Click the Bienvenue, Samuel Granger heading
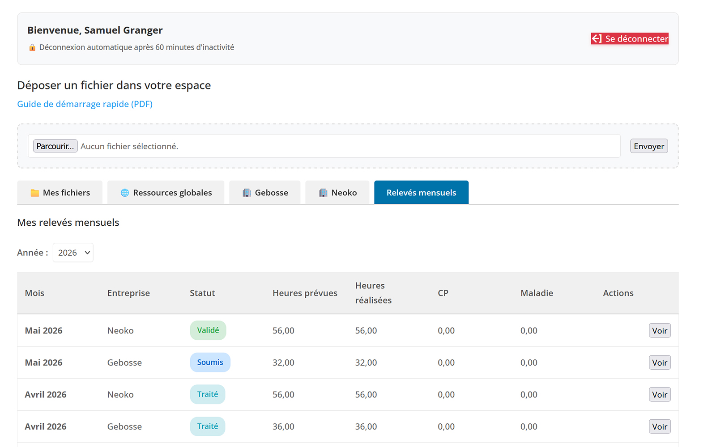This screenshot has width=716, height=447. pyautogui.click(x=95, y=30)
